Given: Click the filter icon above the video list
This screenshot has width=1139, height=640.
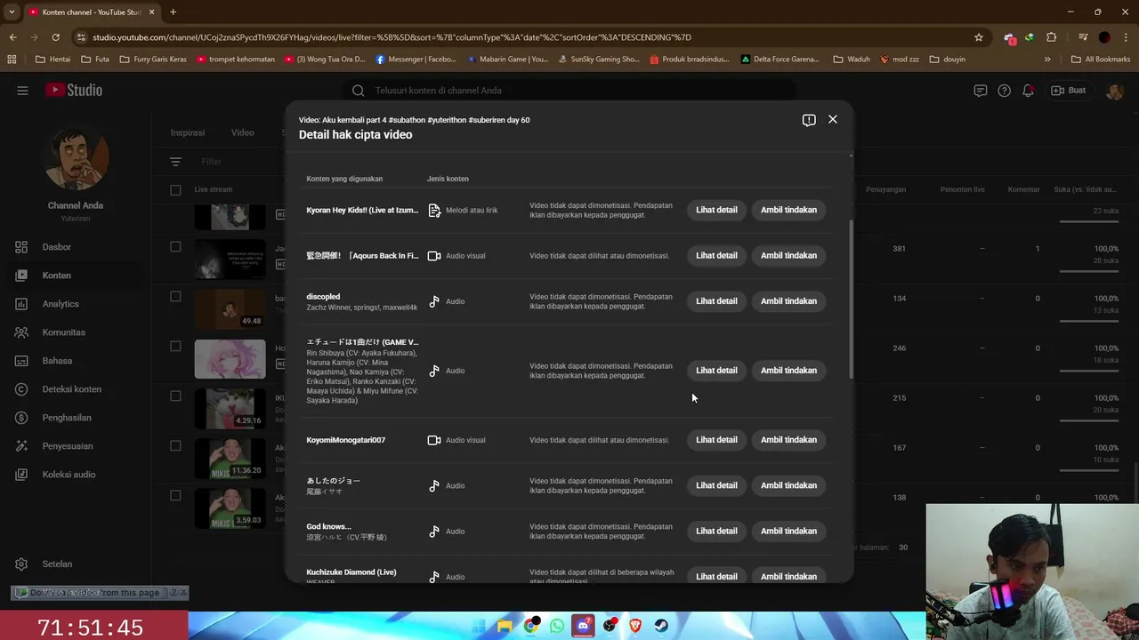Looking at the screenshot, I should [x=175, y=162].
